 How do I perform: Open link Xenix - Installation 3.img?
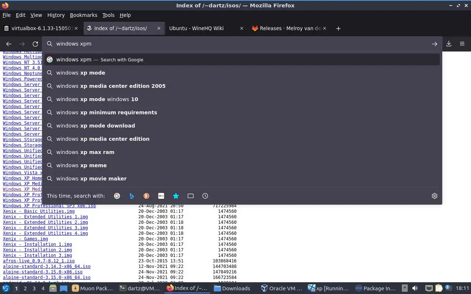(x=38, y=255)
